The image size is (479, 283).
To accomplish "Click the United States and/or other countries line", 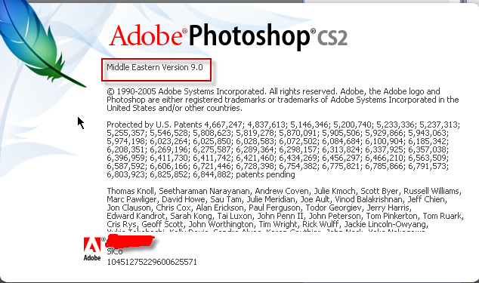I will click(x=175, y=108).
